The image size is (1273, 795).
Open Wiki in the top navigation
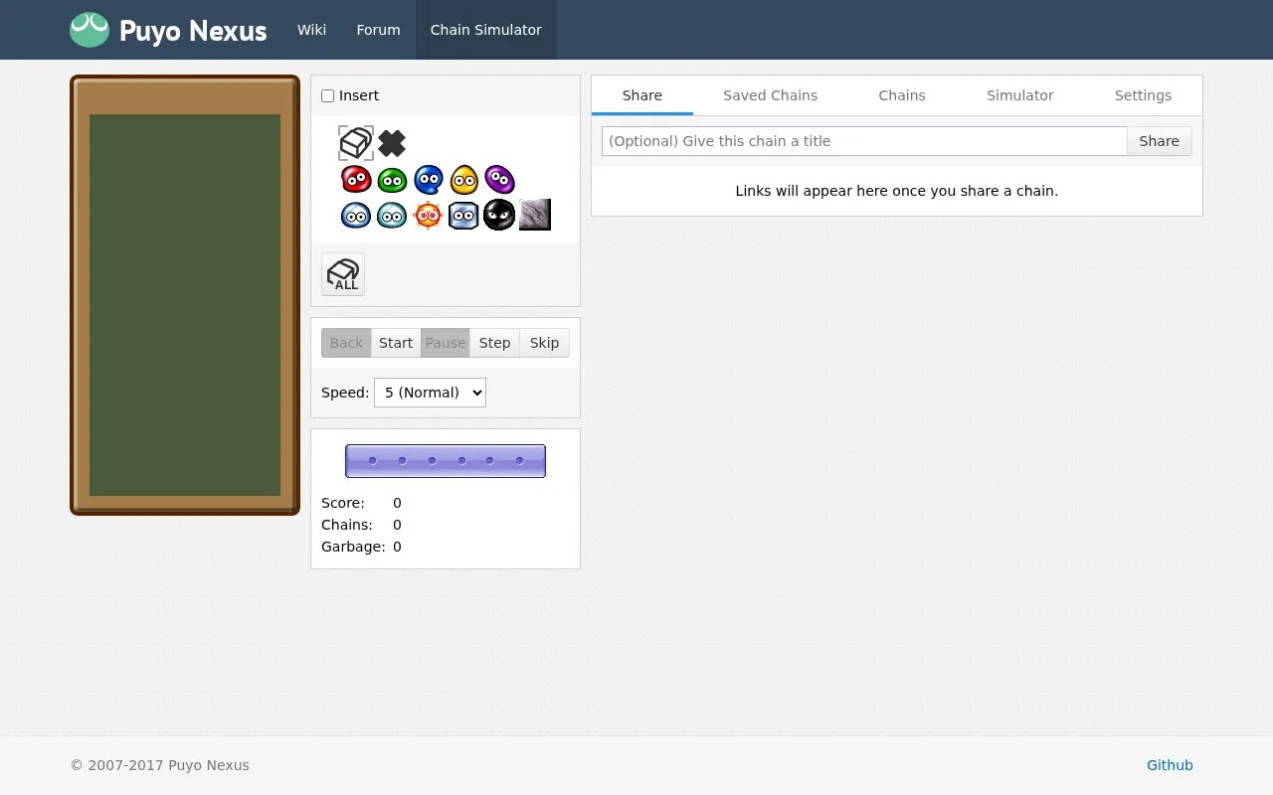311,30
